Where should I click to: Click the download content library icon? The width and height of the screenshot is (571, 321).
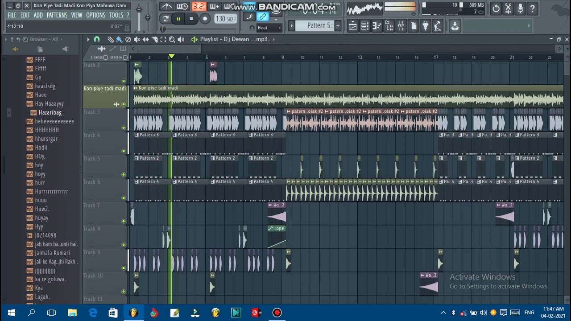[x=455, y=26]
